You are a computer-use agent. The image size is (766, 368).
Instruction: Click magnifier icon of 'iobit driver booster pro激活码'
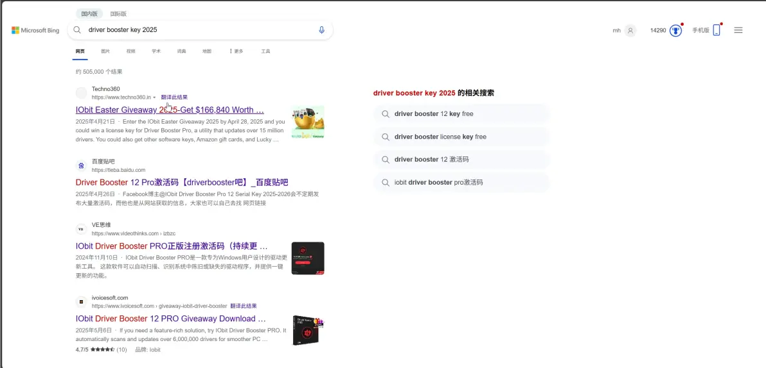[386, 182]
